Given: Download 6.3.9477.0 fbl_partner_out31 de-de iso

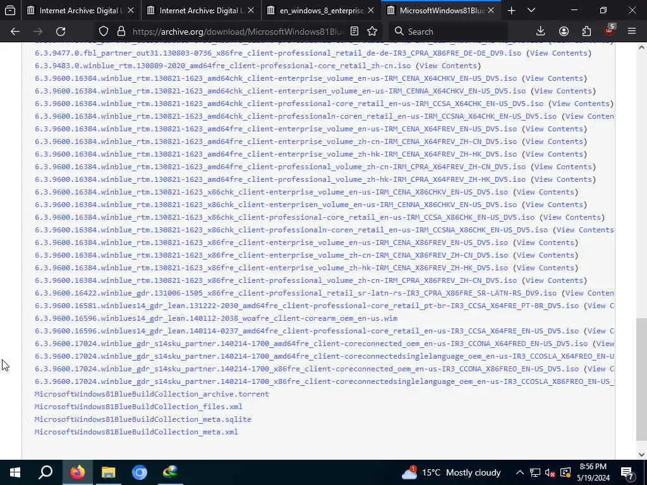Looking at the screenshot, I should click(278, 53).
